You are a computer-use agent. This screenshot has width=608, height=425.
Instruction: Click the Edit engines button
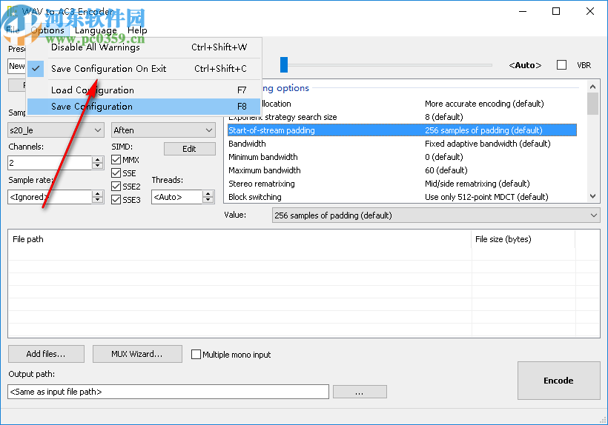tap(190, 149)
